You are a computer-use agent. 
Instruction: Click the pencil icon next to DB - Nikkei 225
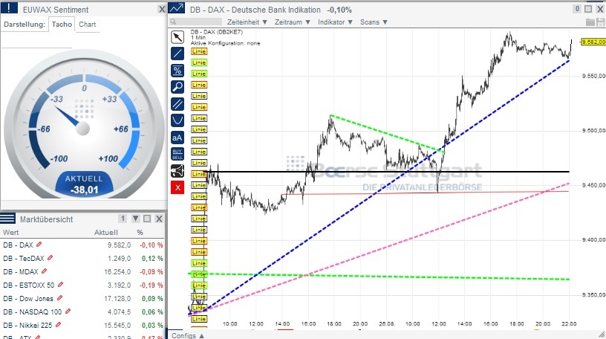pyautogui.click(x=59, y=325)
